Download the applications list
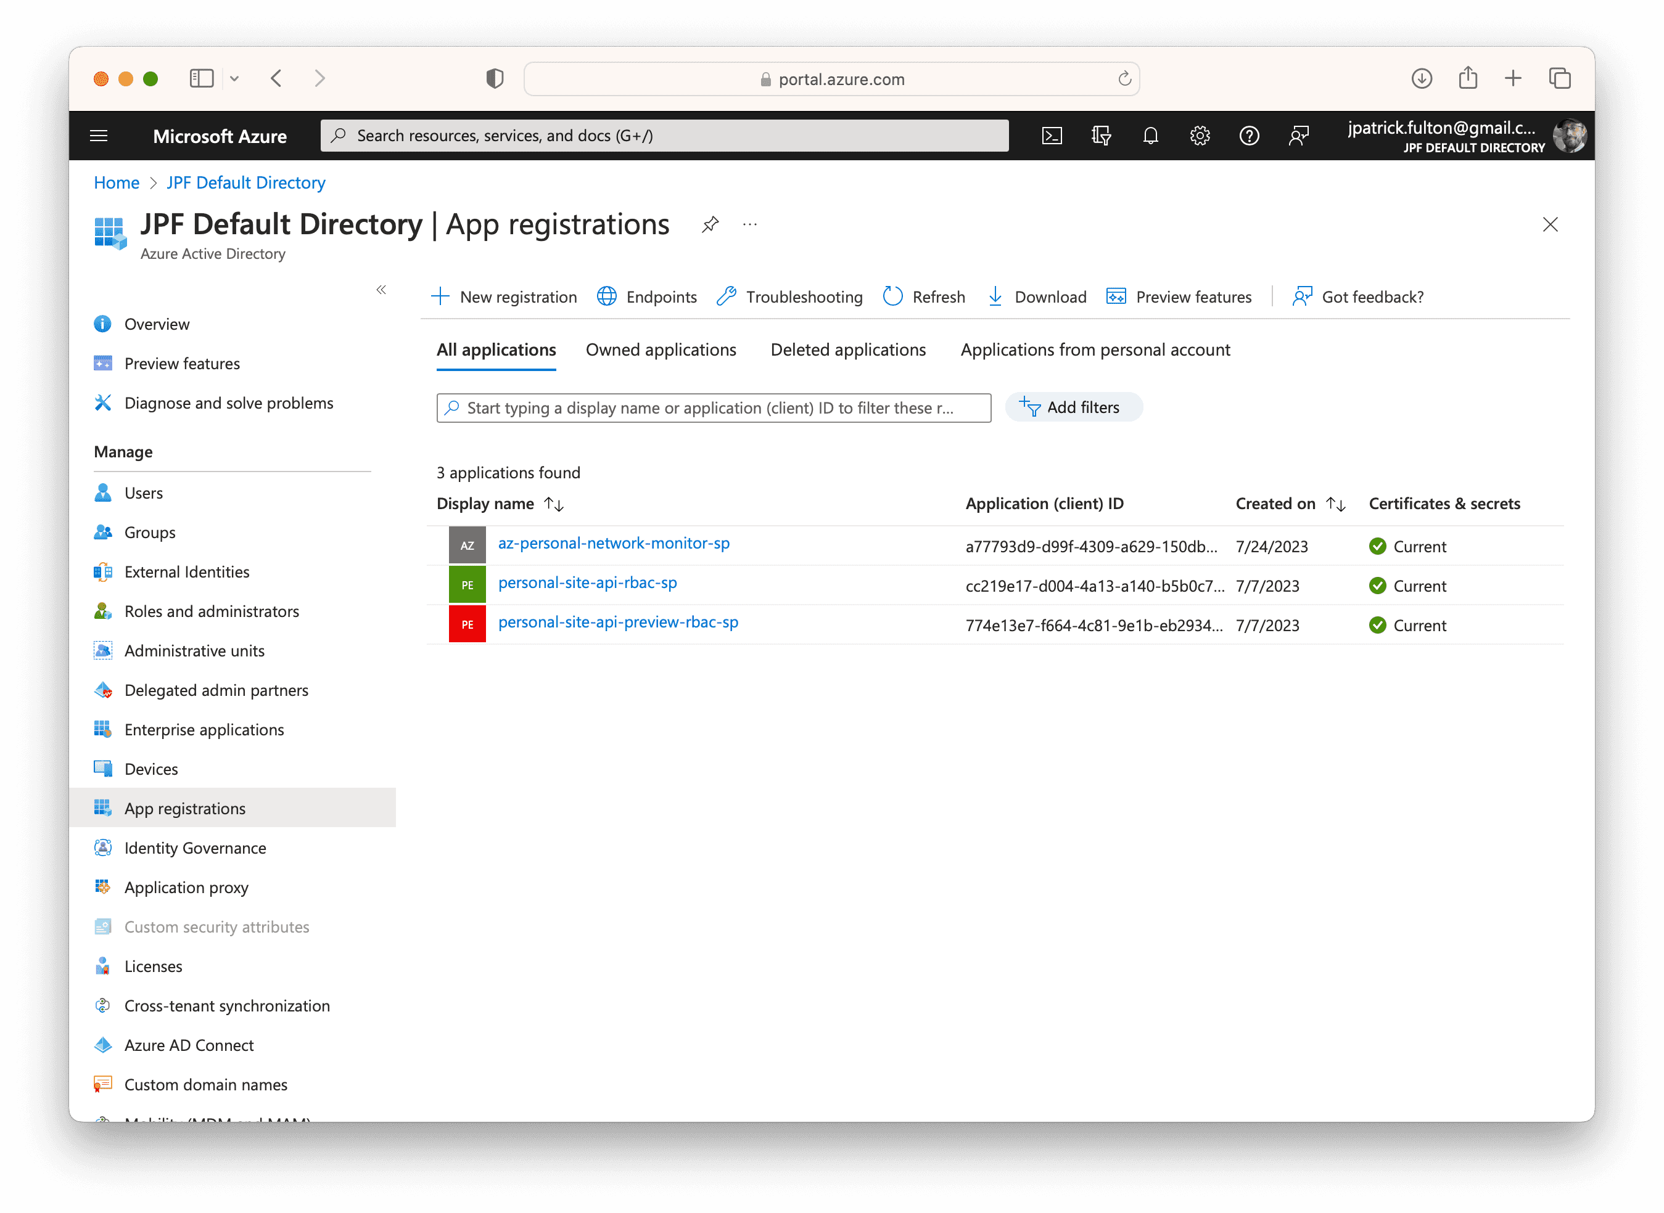This screenshot has width=1664, height=1213. click(x=1037, y=296)
